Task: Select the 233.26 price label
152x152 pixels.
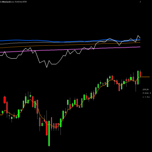Action: tap(146, 89)
